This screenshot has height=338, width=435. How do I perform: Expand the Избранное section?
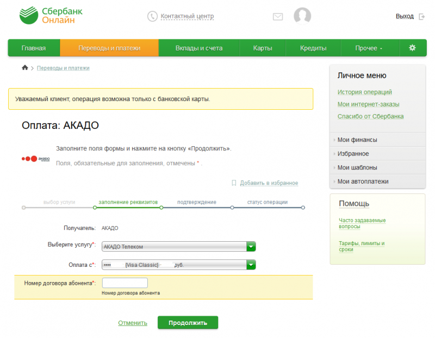(x=377, y=153)
